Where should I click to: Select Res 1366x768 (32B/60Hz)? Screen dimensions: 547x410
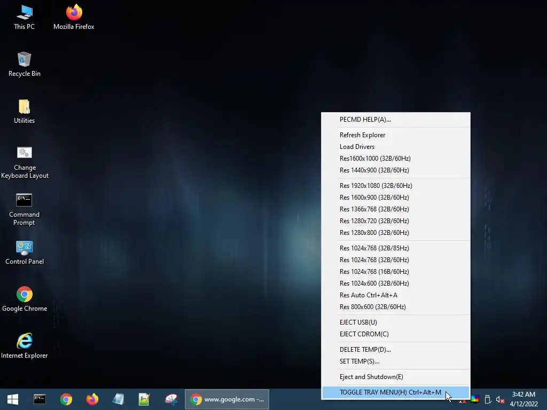(x=396, y=209)
